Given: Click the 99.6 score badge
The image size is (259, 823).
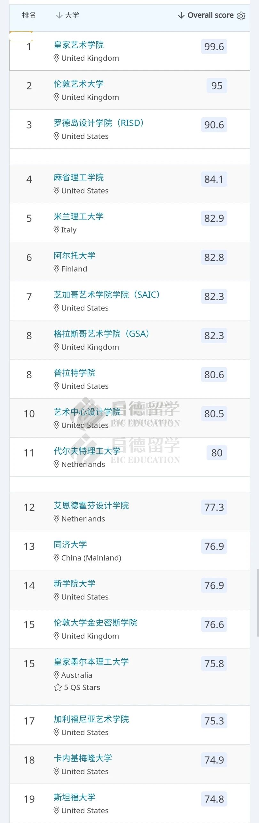Looking at the screenshot, I should pyautogui.click(x=214, y=47).
